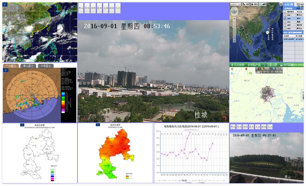This screenshot has height=186, width=306.
Task: Click pause icon on satellite cloud image
Action: coord(5,5)
